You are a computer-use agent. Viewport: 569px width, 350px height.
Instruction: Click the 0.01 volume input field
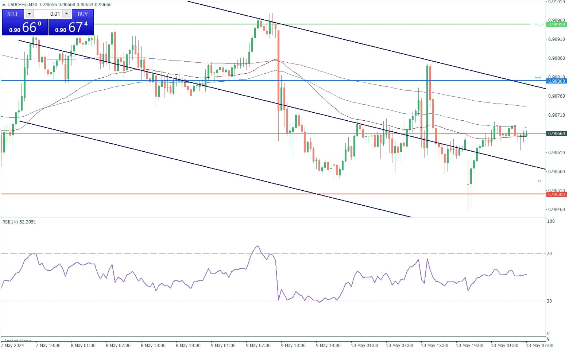[x=48, y=14]
